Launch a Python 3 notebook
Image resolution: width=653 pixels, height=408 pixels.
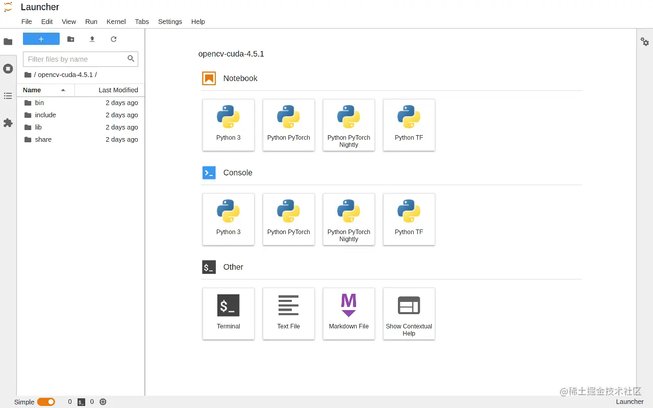[x=229, y=125]
